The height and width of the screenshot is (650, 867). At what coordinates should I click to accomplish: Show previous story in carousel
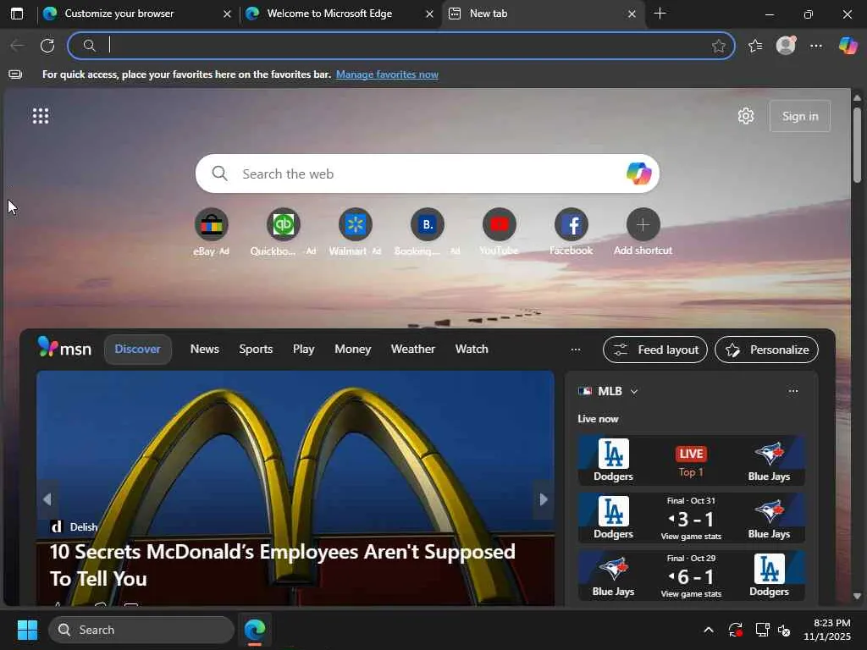[47, 499]
